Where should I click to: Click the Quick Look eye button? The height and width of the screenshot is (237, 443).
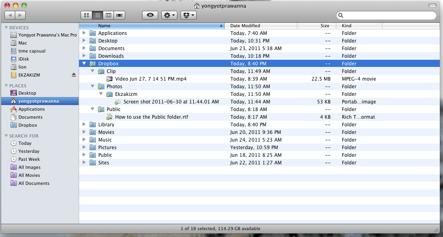[x=150, y=15]
